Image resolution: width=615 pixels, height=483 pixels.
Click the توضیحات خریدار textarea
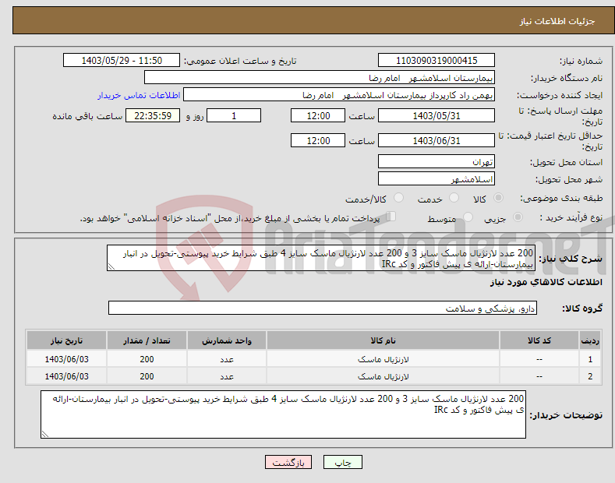283,414
